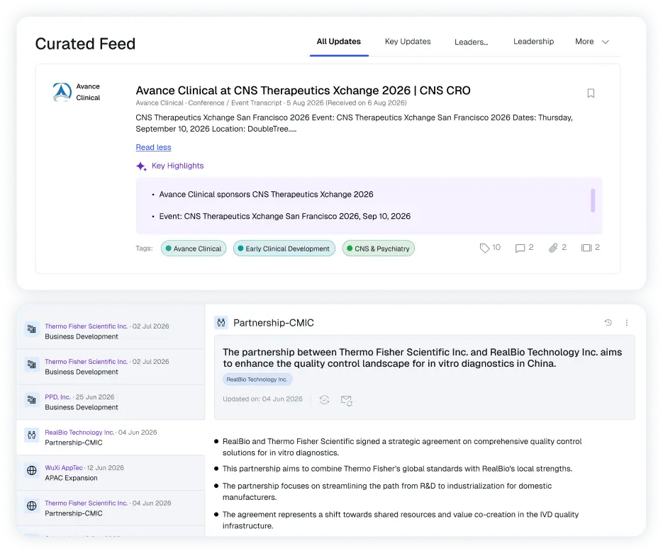Switch to the All Updates tab
The image size is (663, 553).
[x=339, y=41]
